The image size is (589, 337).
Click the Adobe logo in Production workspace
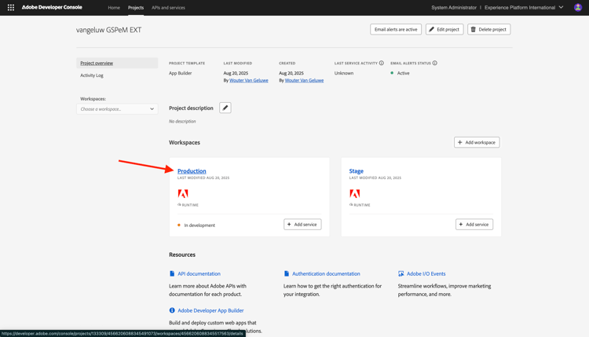tap(183, 193)
